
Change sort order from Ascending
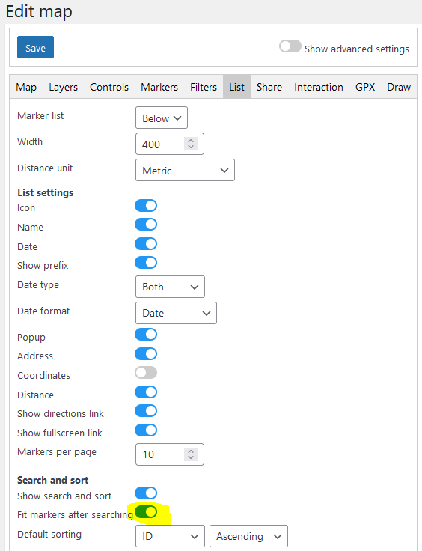(x=248, y=536)
